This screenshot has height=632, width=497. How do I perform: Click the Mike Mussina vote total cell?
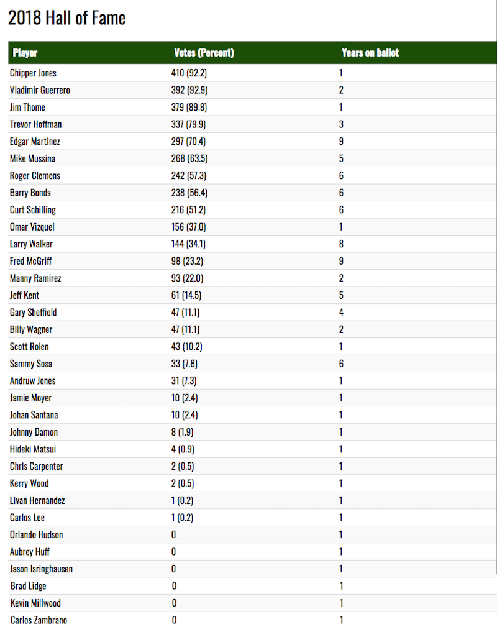(189, 158)
